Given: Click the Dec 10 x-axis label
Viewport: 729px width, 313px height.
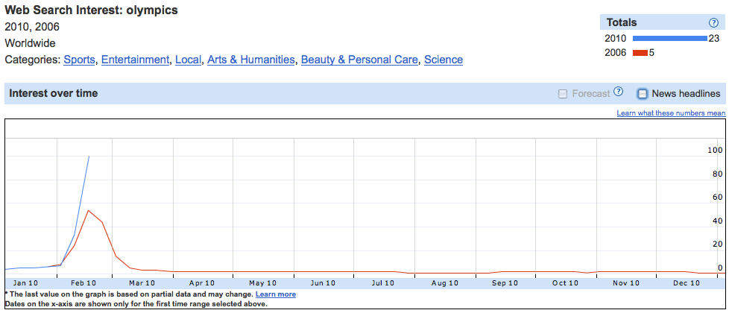Looking at the screenshot, I should pyautogui.click(x=687, y=283).
